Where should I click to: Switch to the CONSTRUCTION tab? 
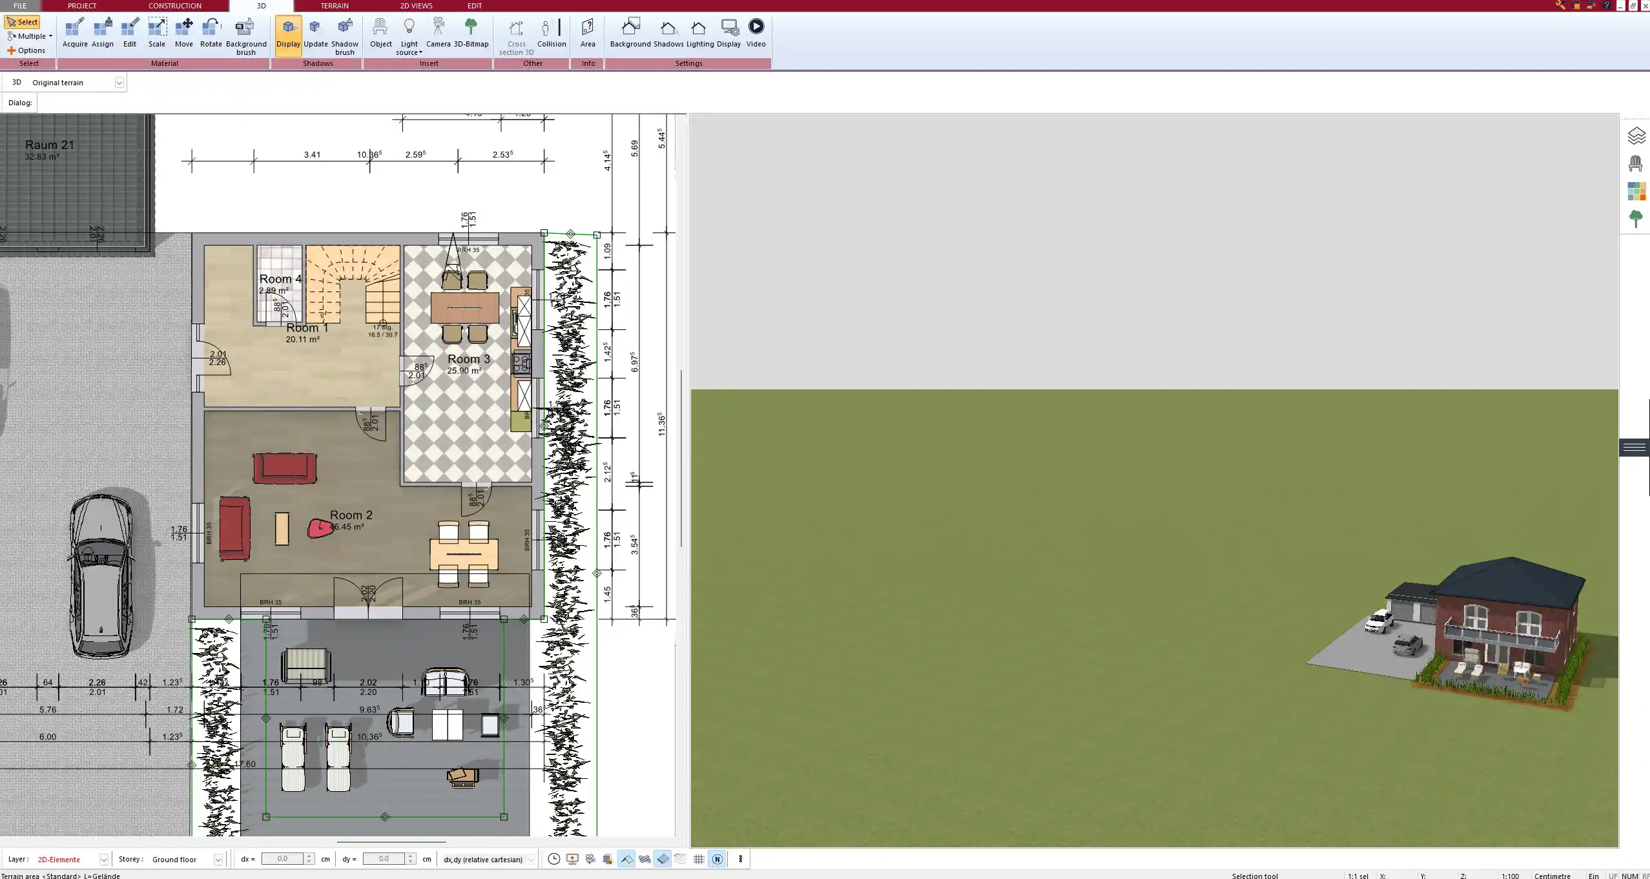pos(175,6)
